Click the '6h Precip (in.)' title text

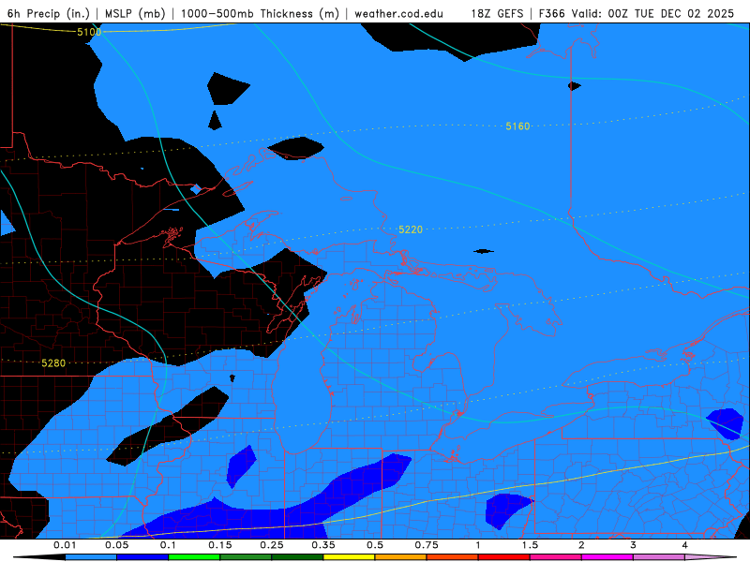click(49, 13)
